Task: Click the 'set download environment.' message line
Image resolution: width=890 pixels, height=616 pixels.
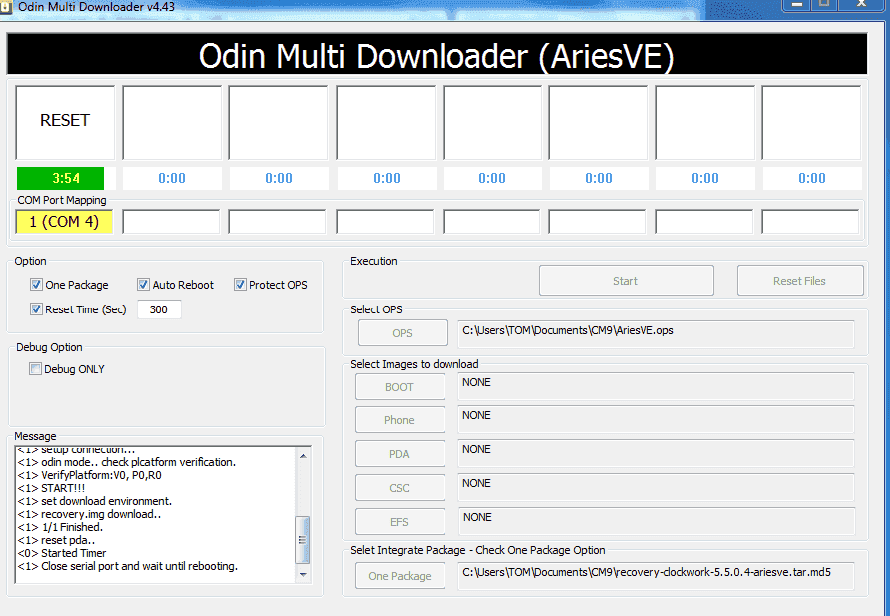Action: [x=94, y=501]
